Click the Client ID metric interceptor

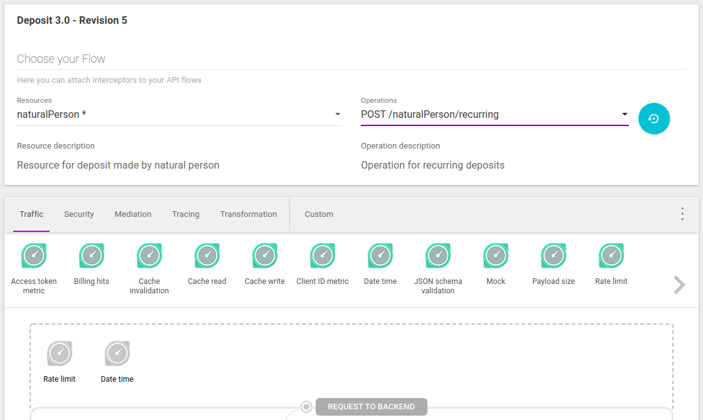323,256
